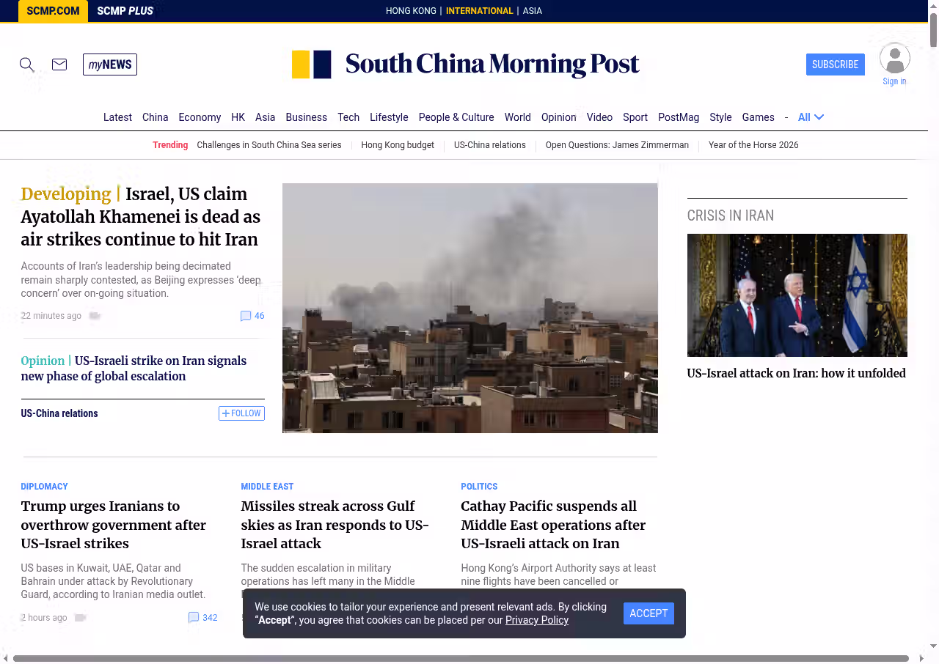Open the SCMP Plus tab
Screen dimensions: 939x664
[x=125, y=11]
